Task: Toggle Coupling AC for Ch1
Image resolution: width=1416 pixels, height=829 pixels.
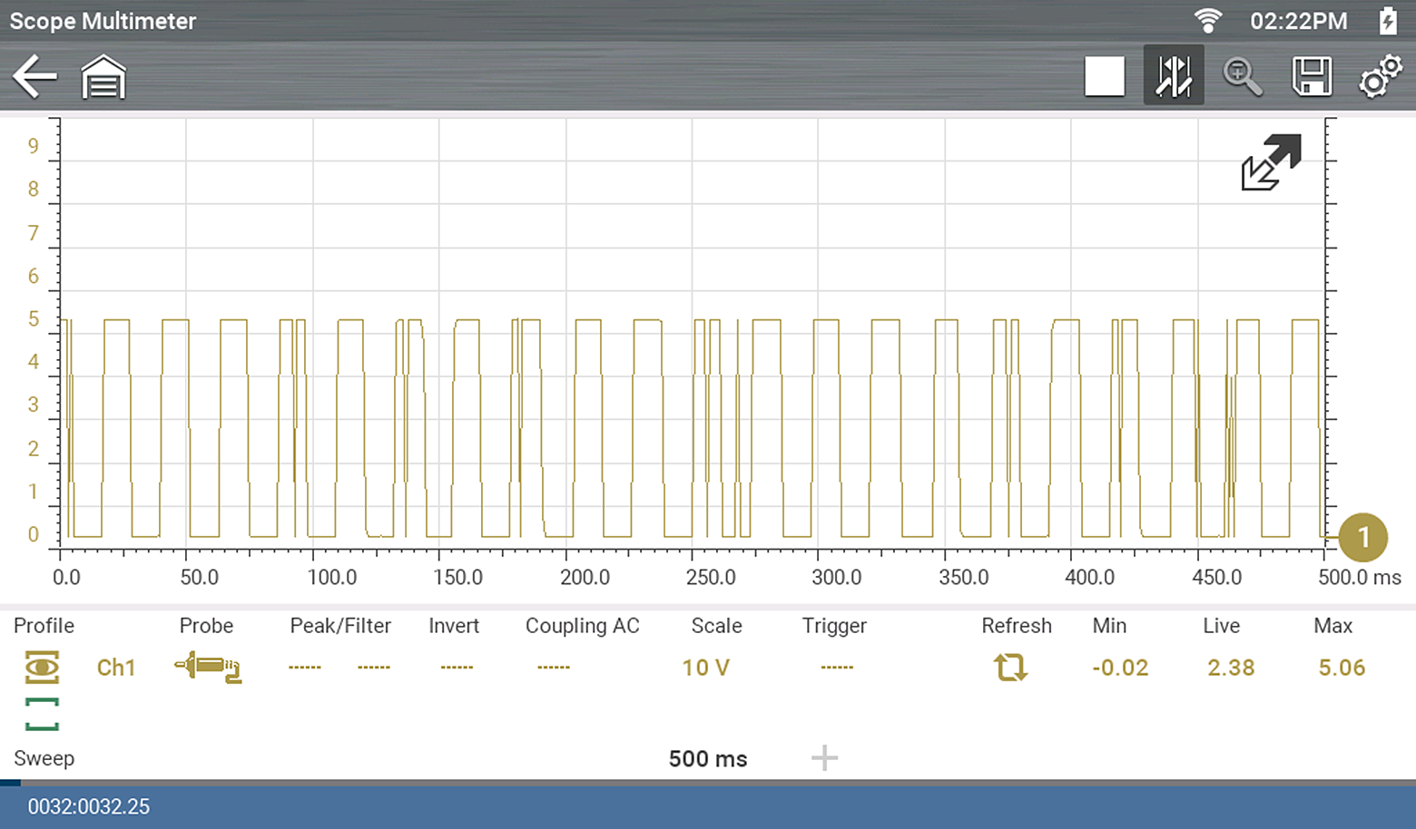Action: tap(553, 668)
